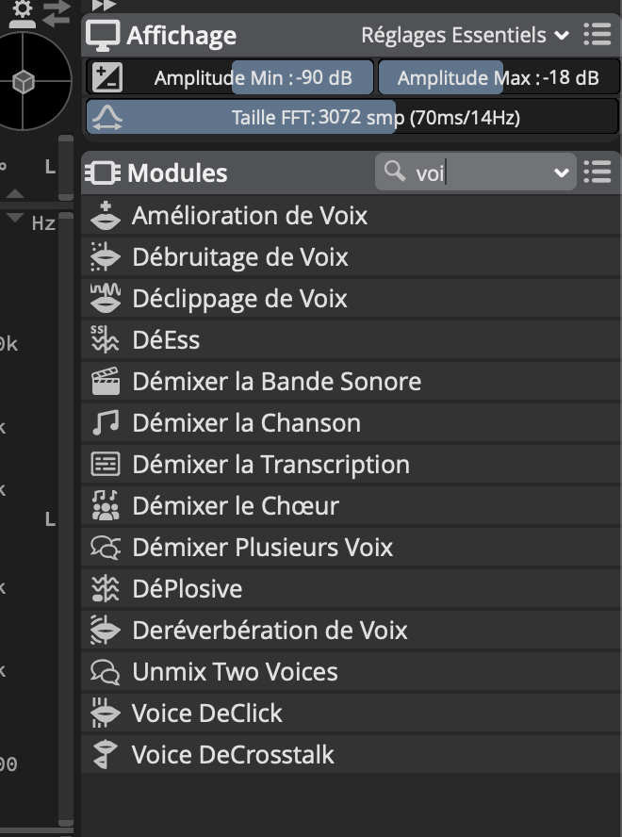The height and width of the screenshot is (837, 622).
Task: Click the Déclippage de Voix icon
Action: pyautogui.click(x=106, y=299)
